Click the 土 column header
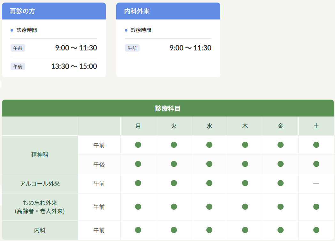This screenshot has height=241, width=335. [316, 126]
